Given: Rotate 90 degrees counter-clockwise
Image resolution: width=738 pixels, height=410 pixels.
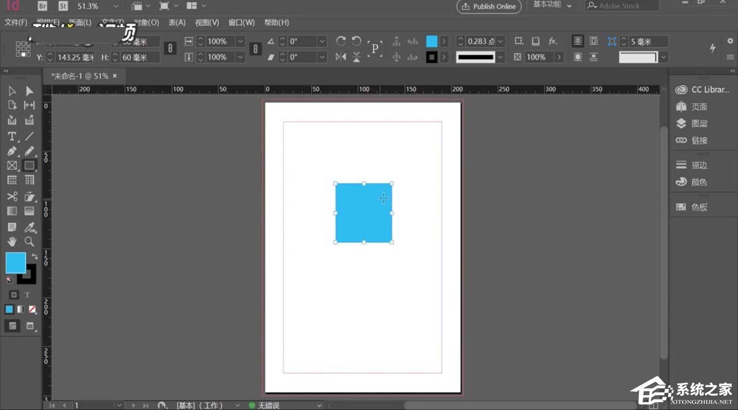Looking at the screenshot, I should 357,41.
